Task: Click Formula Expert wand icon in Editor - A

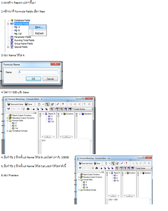Action: pyautogui.click(x=58, y=104)
